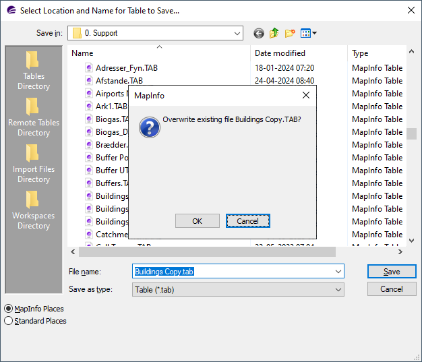
Task: Click date 18-01-2024 07:20 cell
Action: (284, 68)
